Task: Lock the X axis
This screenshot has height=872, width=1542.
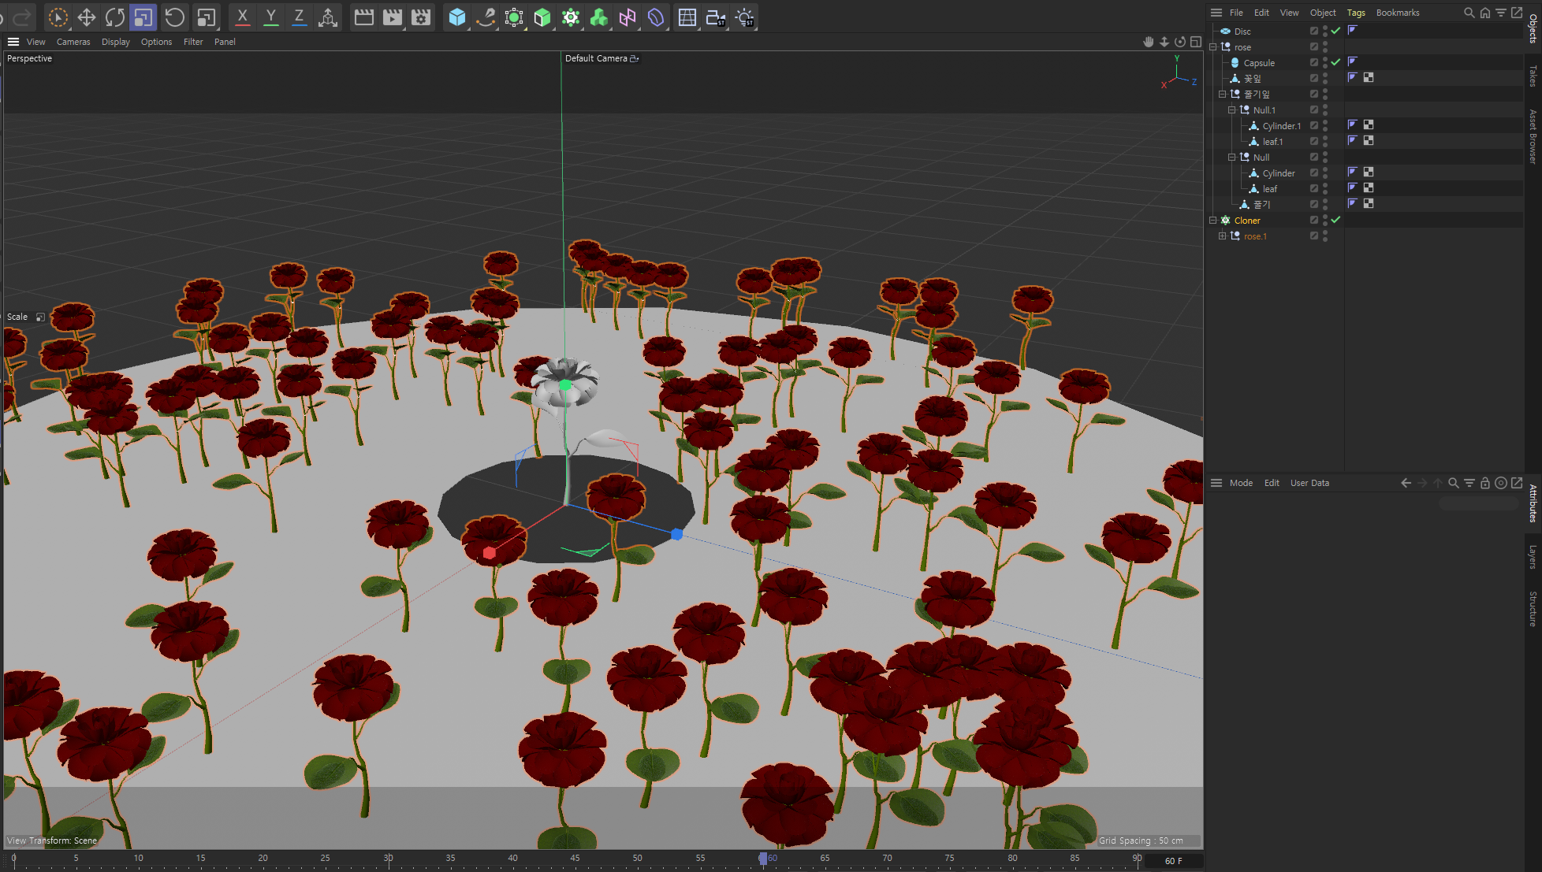Action: click(x=242, y=17)
